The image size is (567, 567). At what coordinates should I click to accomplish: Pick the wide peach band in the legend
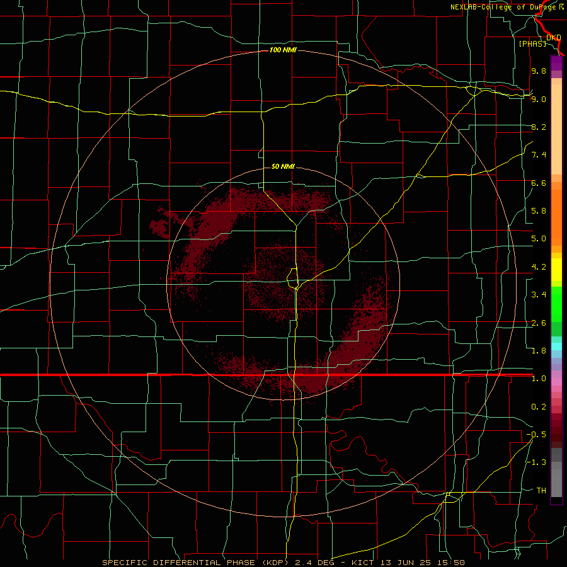pos(556,129)
